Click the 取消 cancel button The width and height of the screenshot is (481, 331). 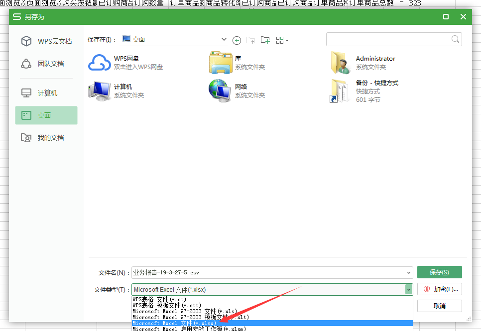[x=439, y=306]
